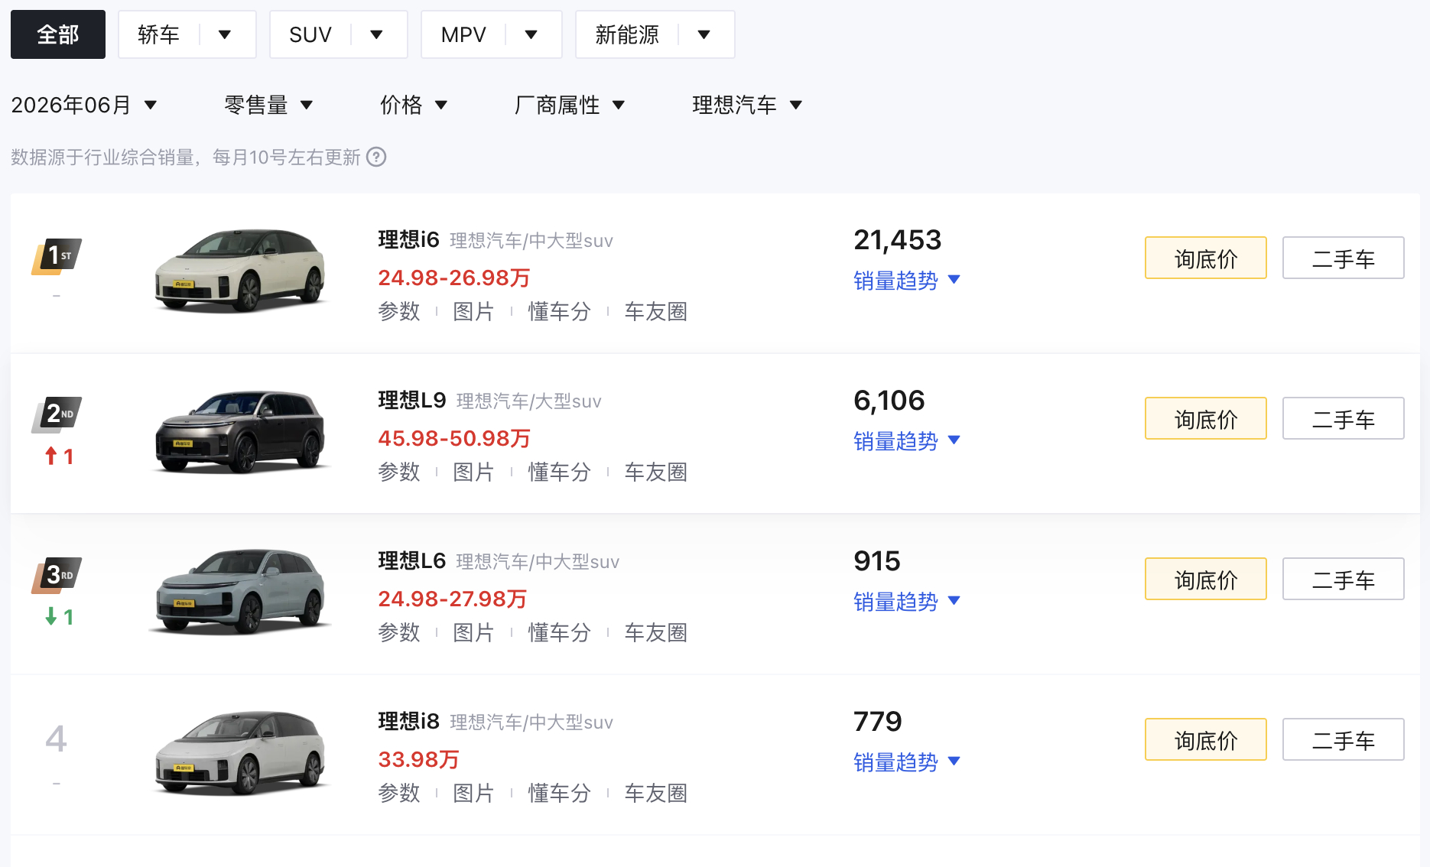Expand 销量趋势 for 理想L6
The height and width of the screenshot is (867, 1430).
[907, 602]
